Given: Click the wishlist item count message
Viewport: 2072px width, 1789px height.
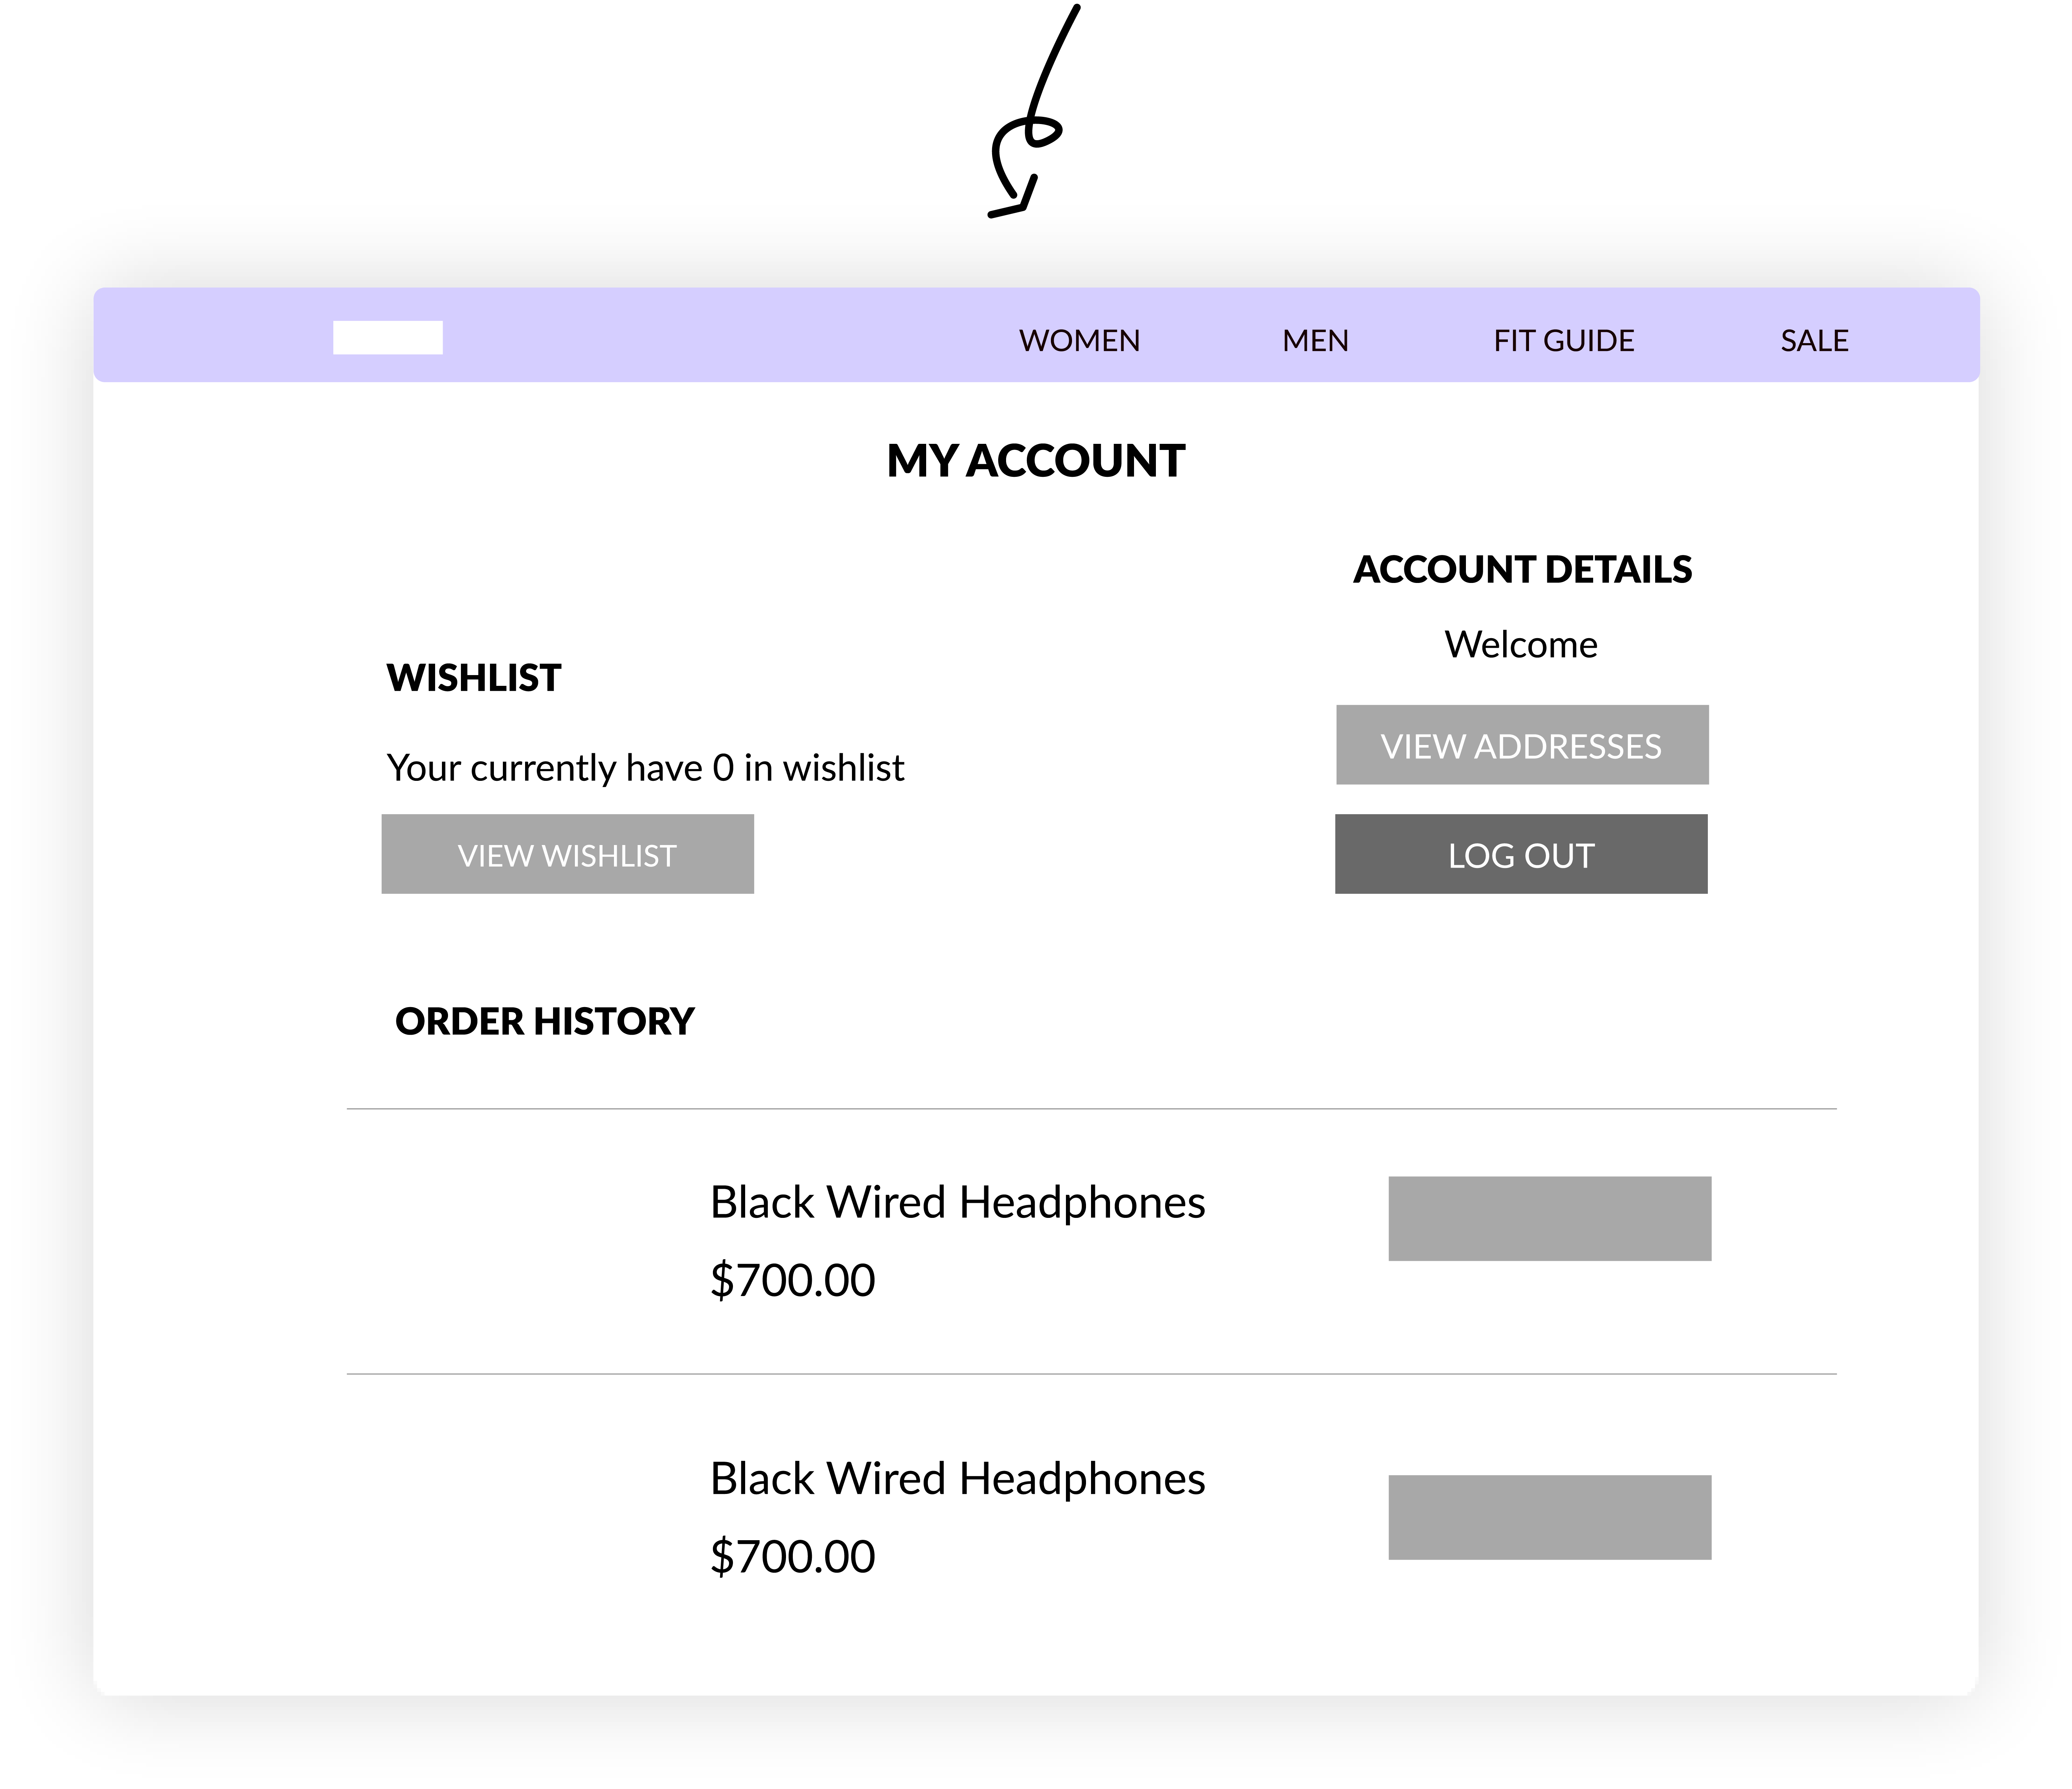Looking at the screenshot, I should coord(645,768).
